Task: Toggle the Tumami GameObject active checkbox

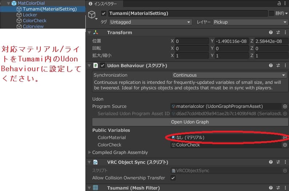Action: [104, 13]
